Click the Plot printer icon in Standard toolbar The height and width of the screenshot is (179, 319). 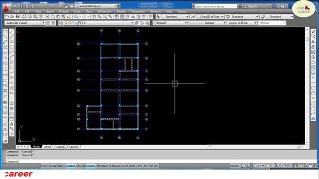tap(24, 16)
